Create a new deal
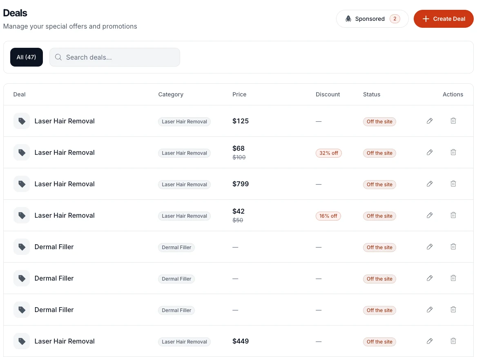477x357 pixels. click(x=444, y=19)
